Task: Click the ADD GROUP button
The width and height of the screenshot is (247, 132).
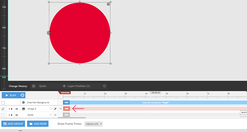Action: (x=13, y=124)
